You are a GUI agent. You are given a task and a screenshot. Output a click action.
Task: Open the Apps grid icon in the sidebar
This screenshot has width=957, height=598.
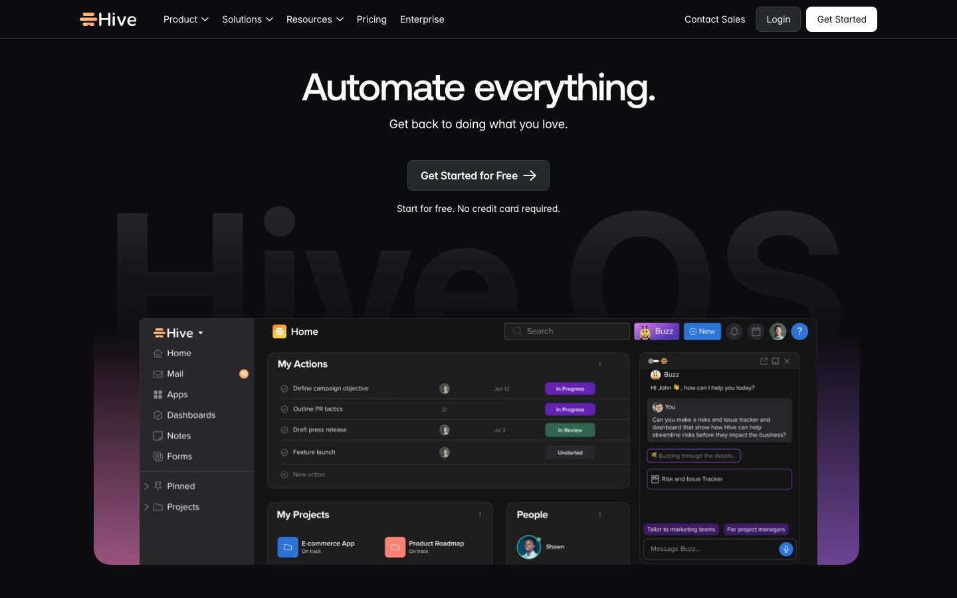[x=158, y=395]
